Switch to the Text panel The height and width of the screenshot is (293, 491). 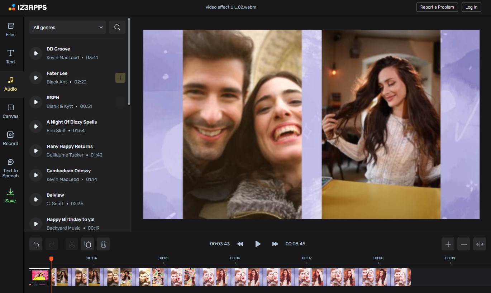[10, 57]
